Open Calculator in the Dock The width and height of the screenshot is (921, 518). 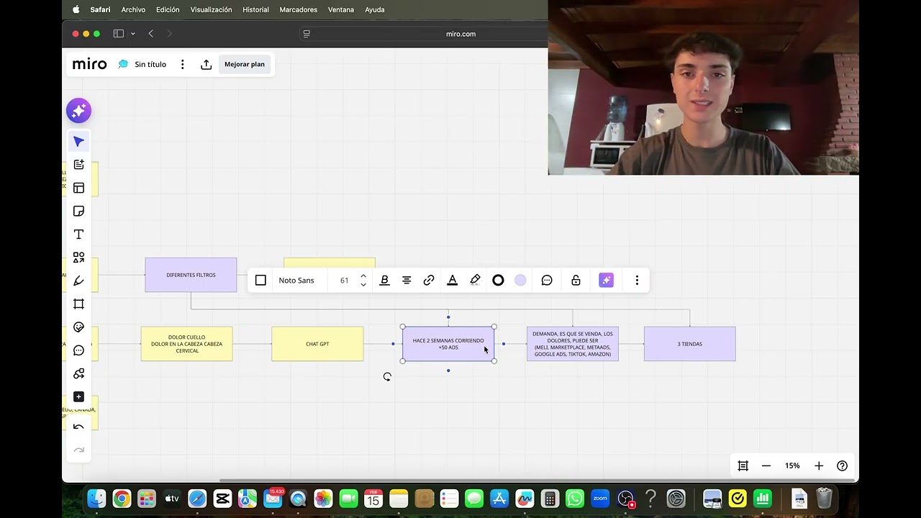coord(550,498)
